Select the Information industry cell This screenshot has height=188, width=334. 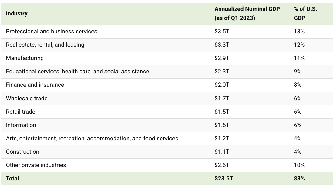point(21,125)
